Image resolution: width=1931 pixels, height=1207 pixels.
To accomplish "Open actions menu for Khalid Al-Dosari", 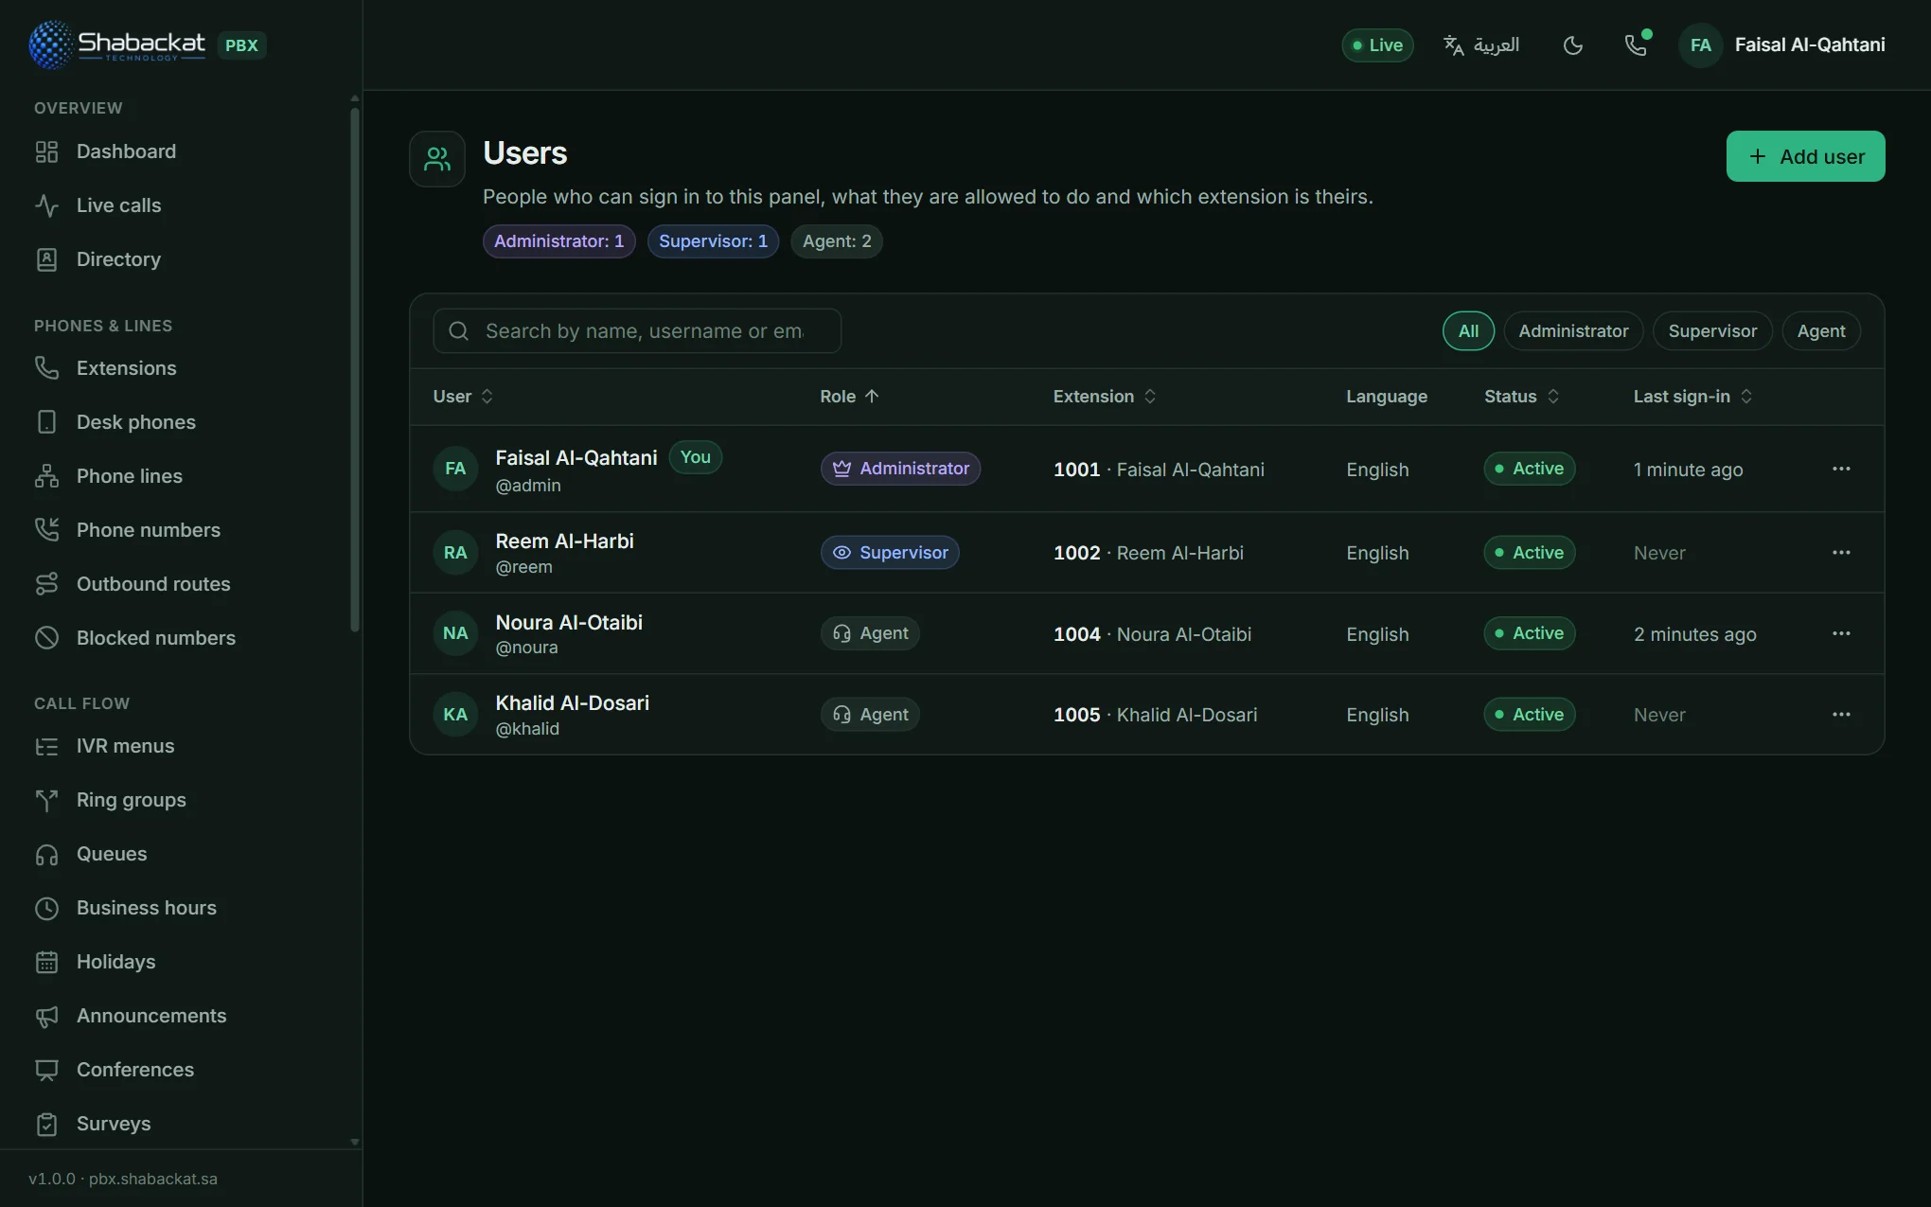I will 1841,714.
